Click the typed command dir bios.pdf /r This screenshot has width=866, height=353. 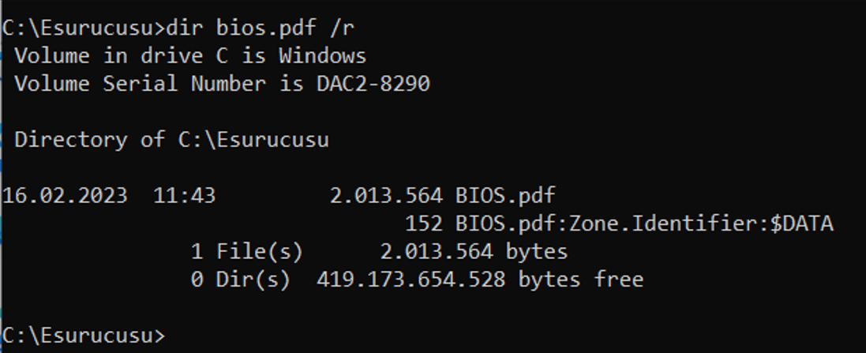(x=260, y=28)
